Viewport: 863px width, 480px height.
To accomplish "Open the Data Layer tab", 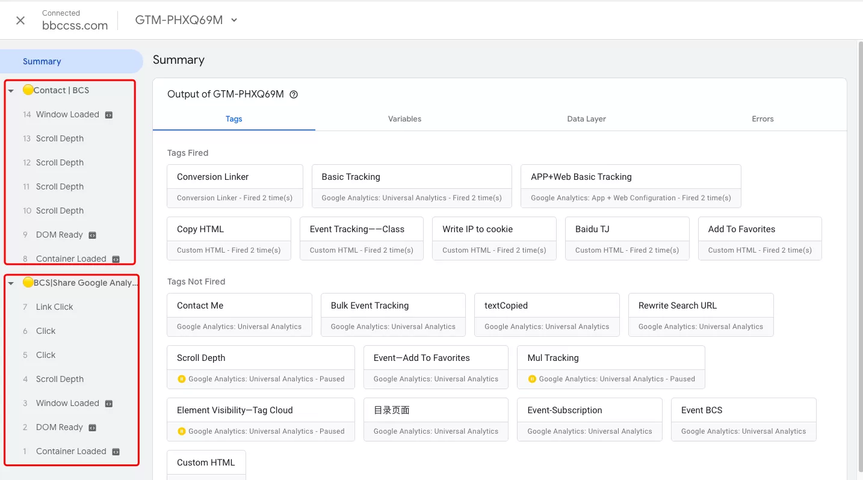I will [587, 118].
